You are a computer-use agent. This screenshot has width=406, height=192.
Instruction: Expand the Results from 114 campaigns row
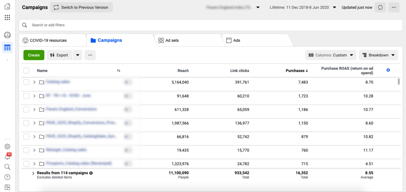tap(33, 173)
